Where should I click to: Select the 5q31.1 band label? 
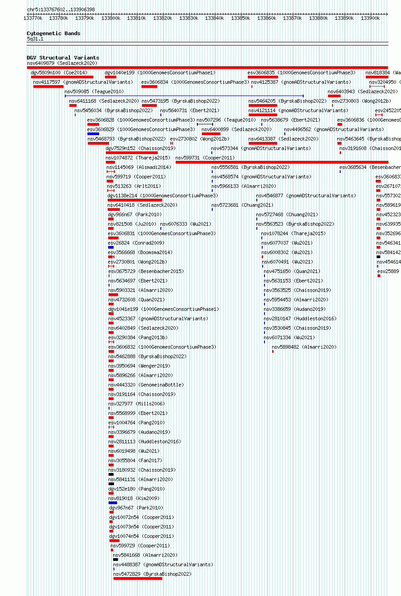(35, 39)
